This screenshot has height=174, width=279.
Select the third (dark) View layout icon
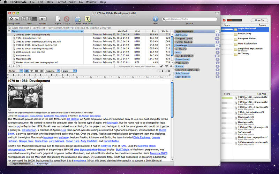34,19
